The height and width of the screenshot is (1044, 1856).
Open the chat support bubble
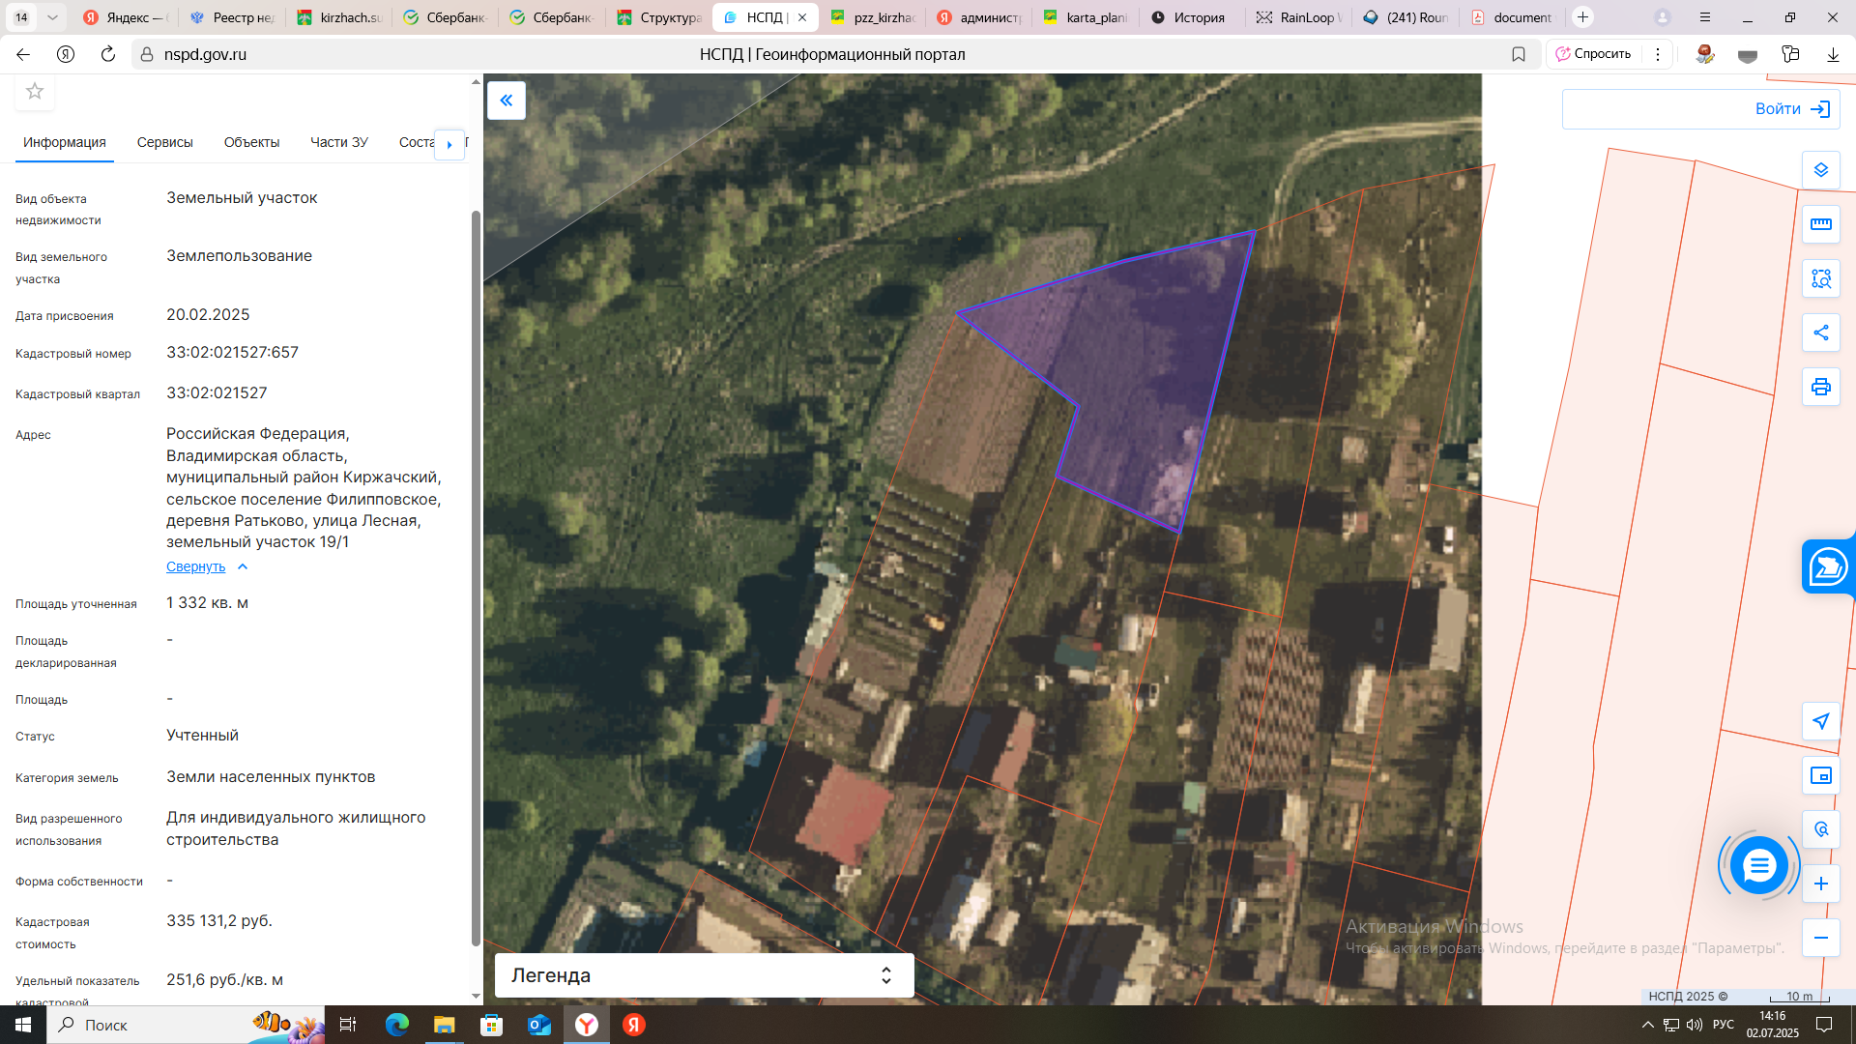point(1758,865)
